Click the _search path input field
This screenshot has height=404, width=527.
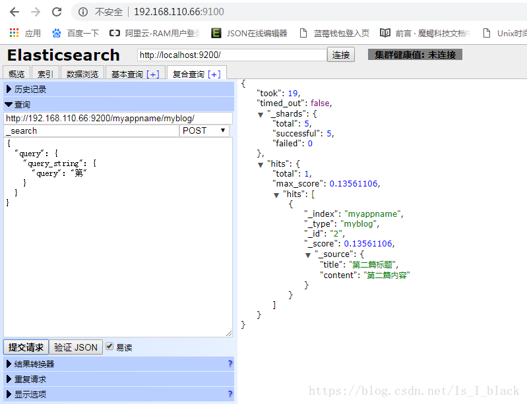pyautogui.click(x=92, y=130)
